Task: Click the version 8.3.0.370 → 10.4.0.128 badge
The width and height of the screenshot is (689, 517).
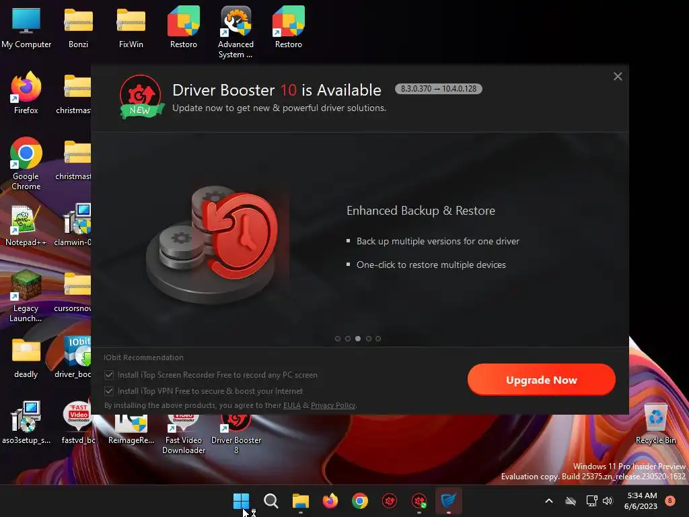Action: click(x=439, y=89)
